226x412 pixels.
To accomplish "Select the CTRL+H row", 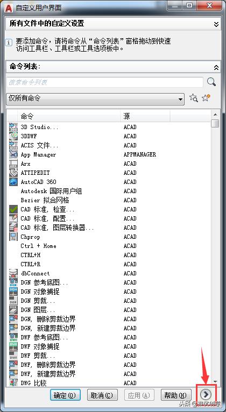I will [109, 255].
